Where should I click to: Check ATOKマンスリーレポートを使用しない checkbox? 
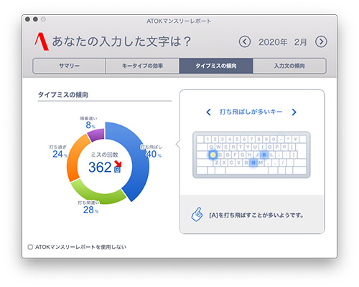tap(30, 247)
